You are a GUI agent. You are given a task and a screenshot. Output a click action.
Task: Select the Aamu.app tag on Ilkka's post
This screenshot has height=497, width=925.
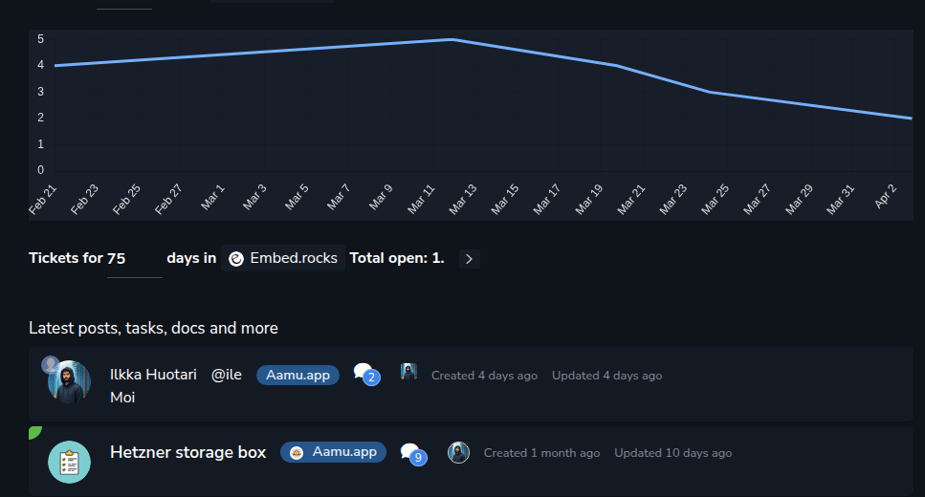297,376
